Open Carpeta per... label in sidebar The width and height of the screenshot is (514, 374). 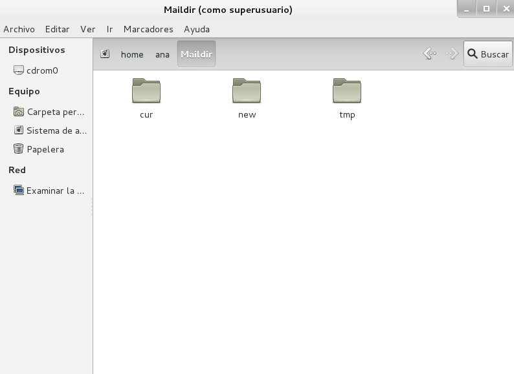(56, 112)
